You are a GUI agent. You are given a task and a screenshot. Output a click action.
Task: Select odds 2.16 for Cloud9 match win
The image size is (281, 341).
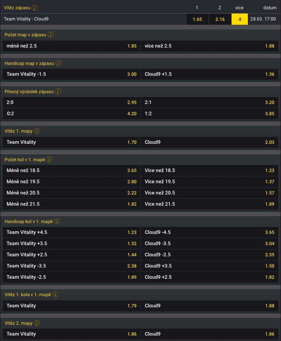point(220,19)
